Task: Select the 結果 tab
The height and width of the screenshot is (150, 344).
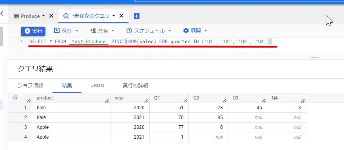Action: tap(67, 85)
